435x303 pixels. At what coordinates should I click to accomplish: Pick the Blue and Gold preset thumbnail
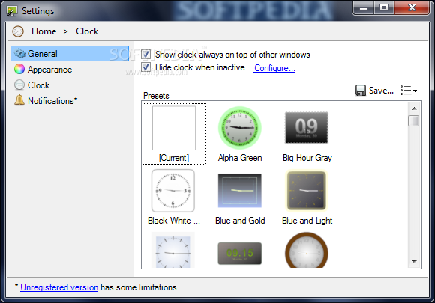pyautogui.click(x=240, y=191)
